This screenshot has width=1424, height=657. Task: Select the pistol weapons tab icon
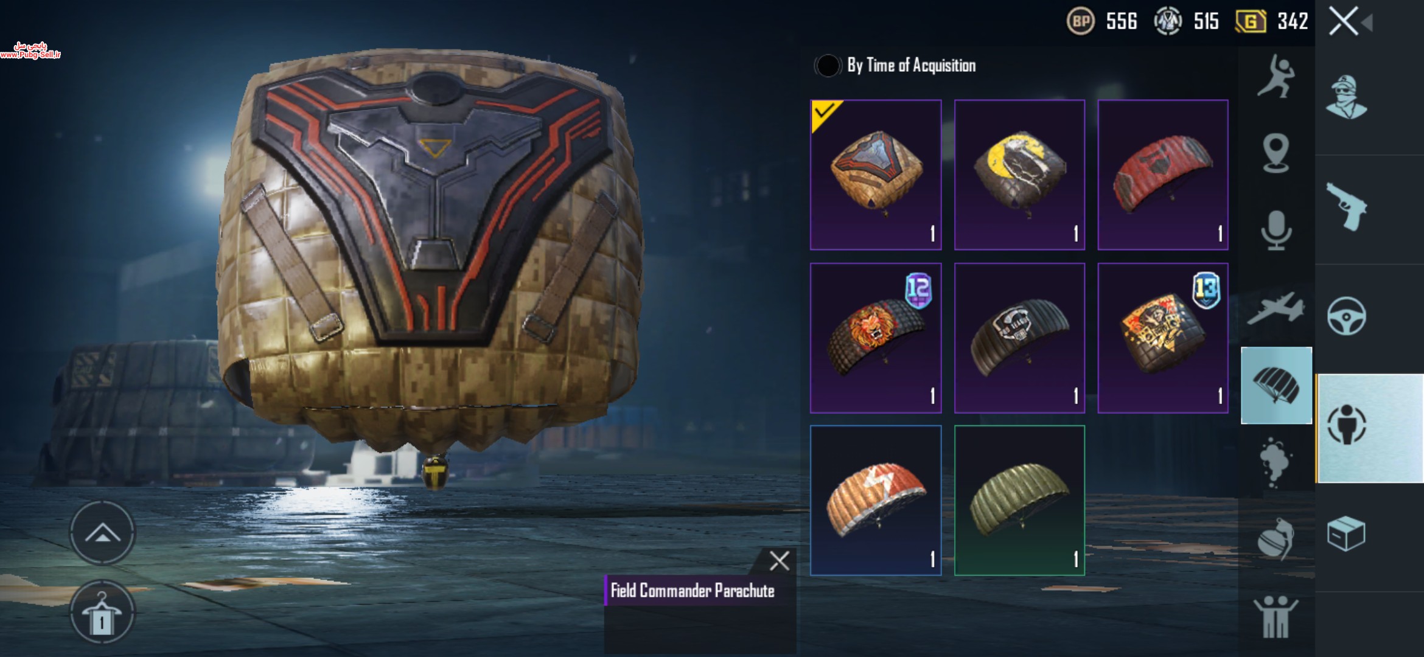1346,207
